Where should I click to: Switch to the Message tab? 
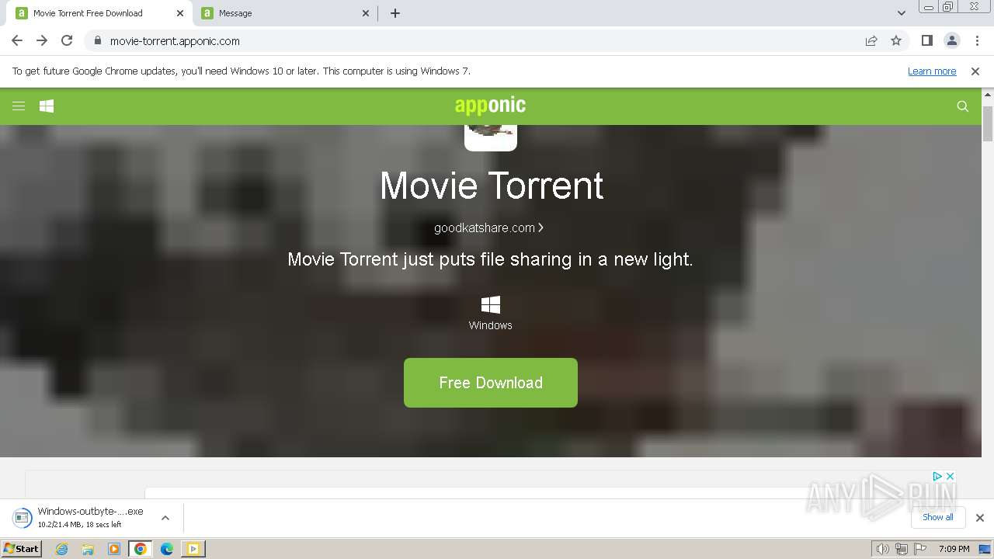[287, 13]
